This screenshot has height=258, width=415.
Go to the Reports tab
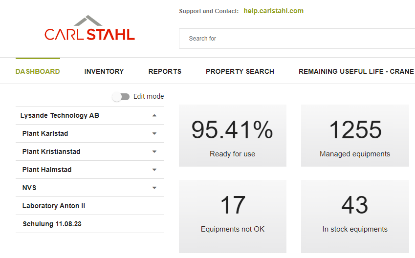[x=165, y=71]
